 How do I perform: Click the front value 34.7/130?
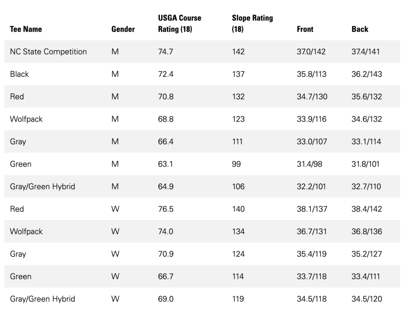[312, 97]
